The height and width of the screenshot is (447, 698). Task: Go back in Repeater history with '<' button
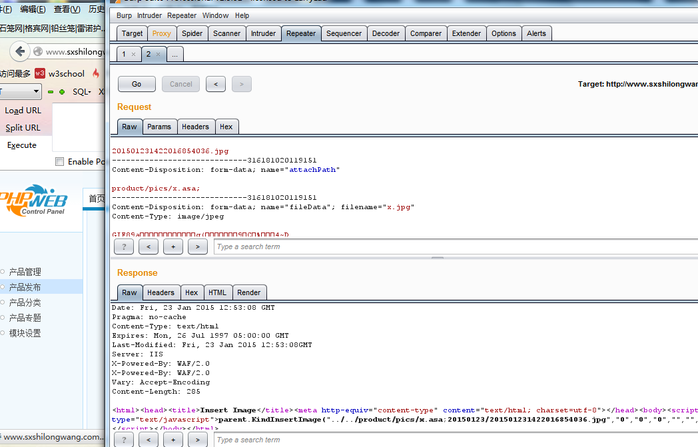point(216,84)
